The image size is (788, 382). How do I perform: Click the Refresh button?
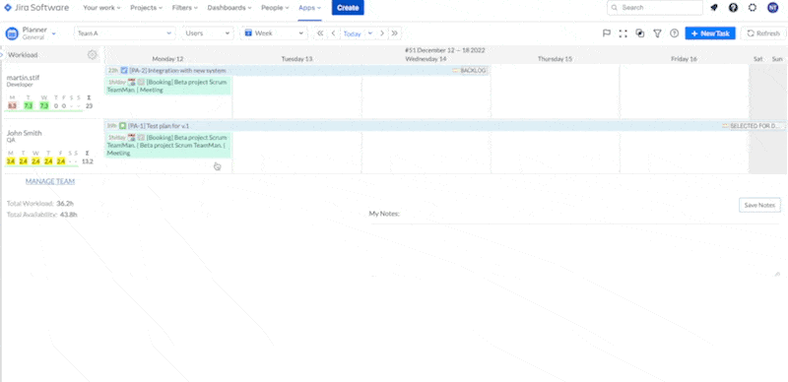coord(762,33)
